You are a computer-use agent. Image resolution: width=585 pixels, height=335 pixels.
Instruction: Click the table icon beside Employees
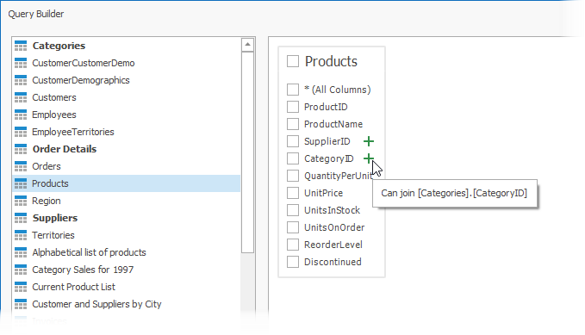point(21,115)
